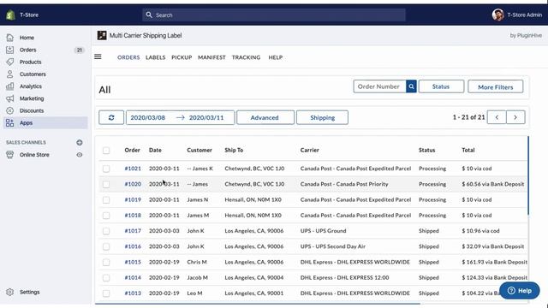
Task: Open the Orders sidebar item
Action: (27, 50)
